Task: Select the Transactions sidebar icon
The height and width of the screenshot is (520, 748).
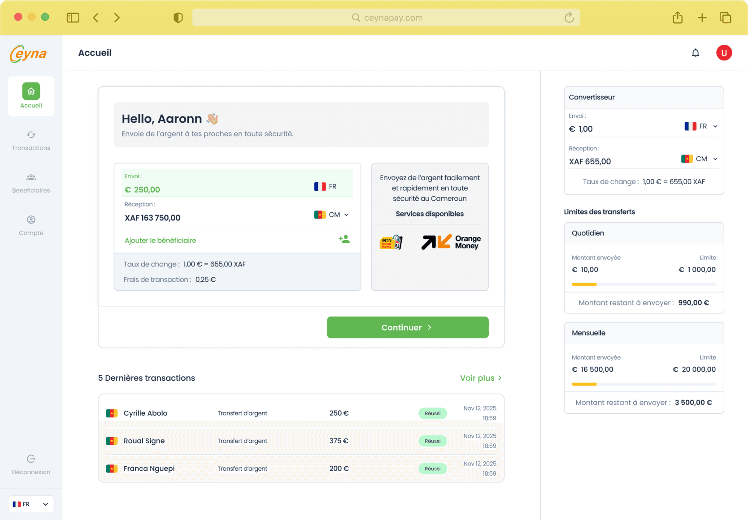Action: [31, 135]
